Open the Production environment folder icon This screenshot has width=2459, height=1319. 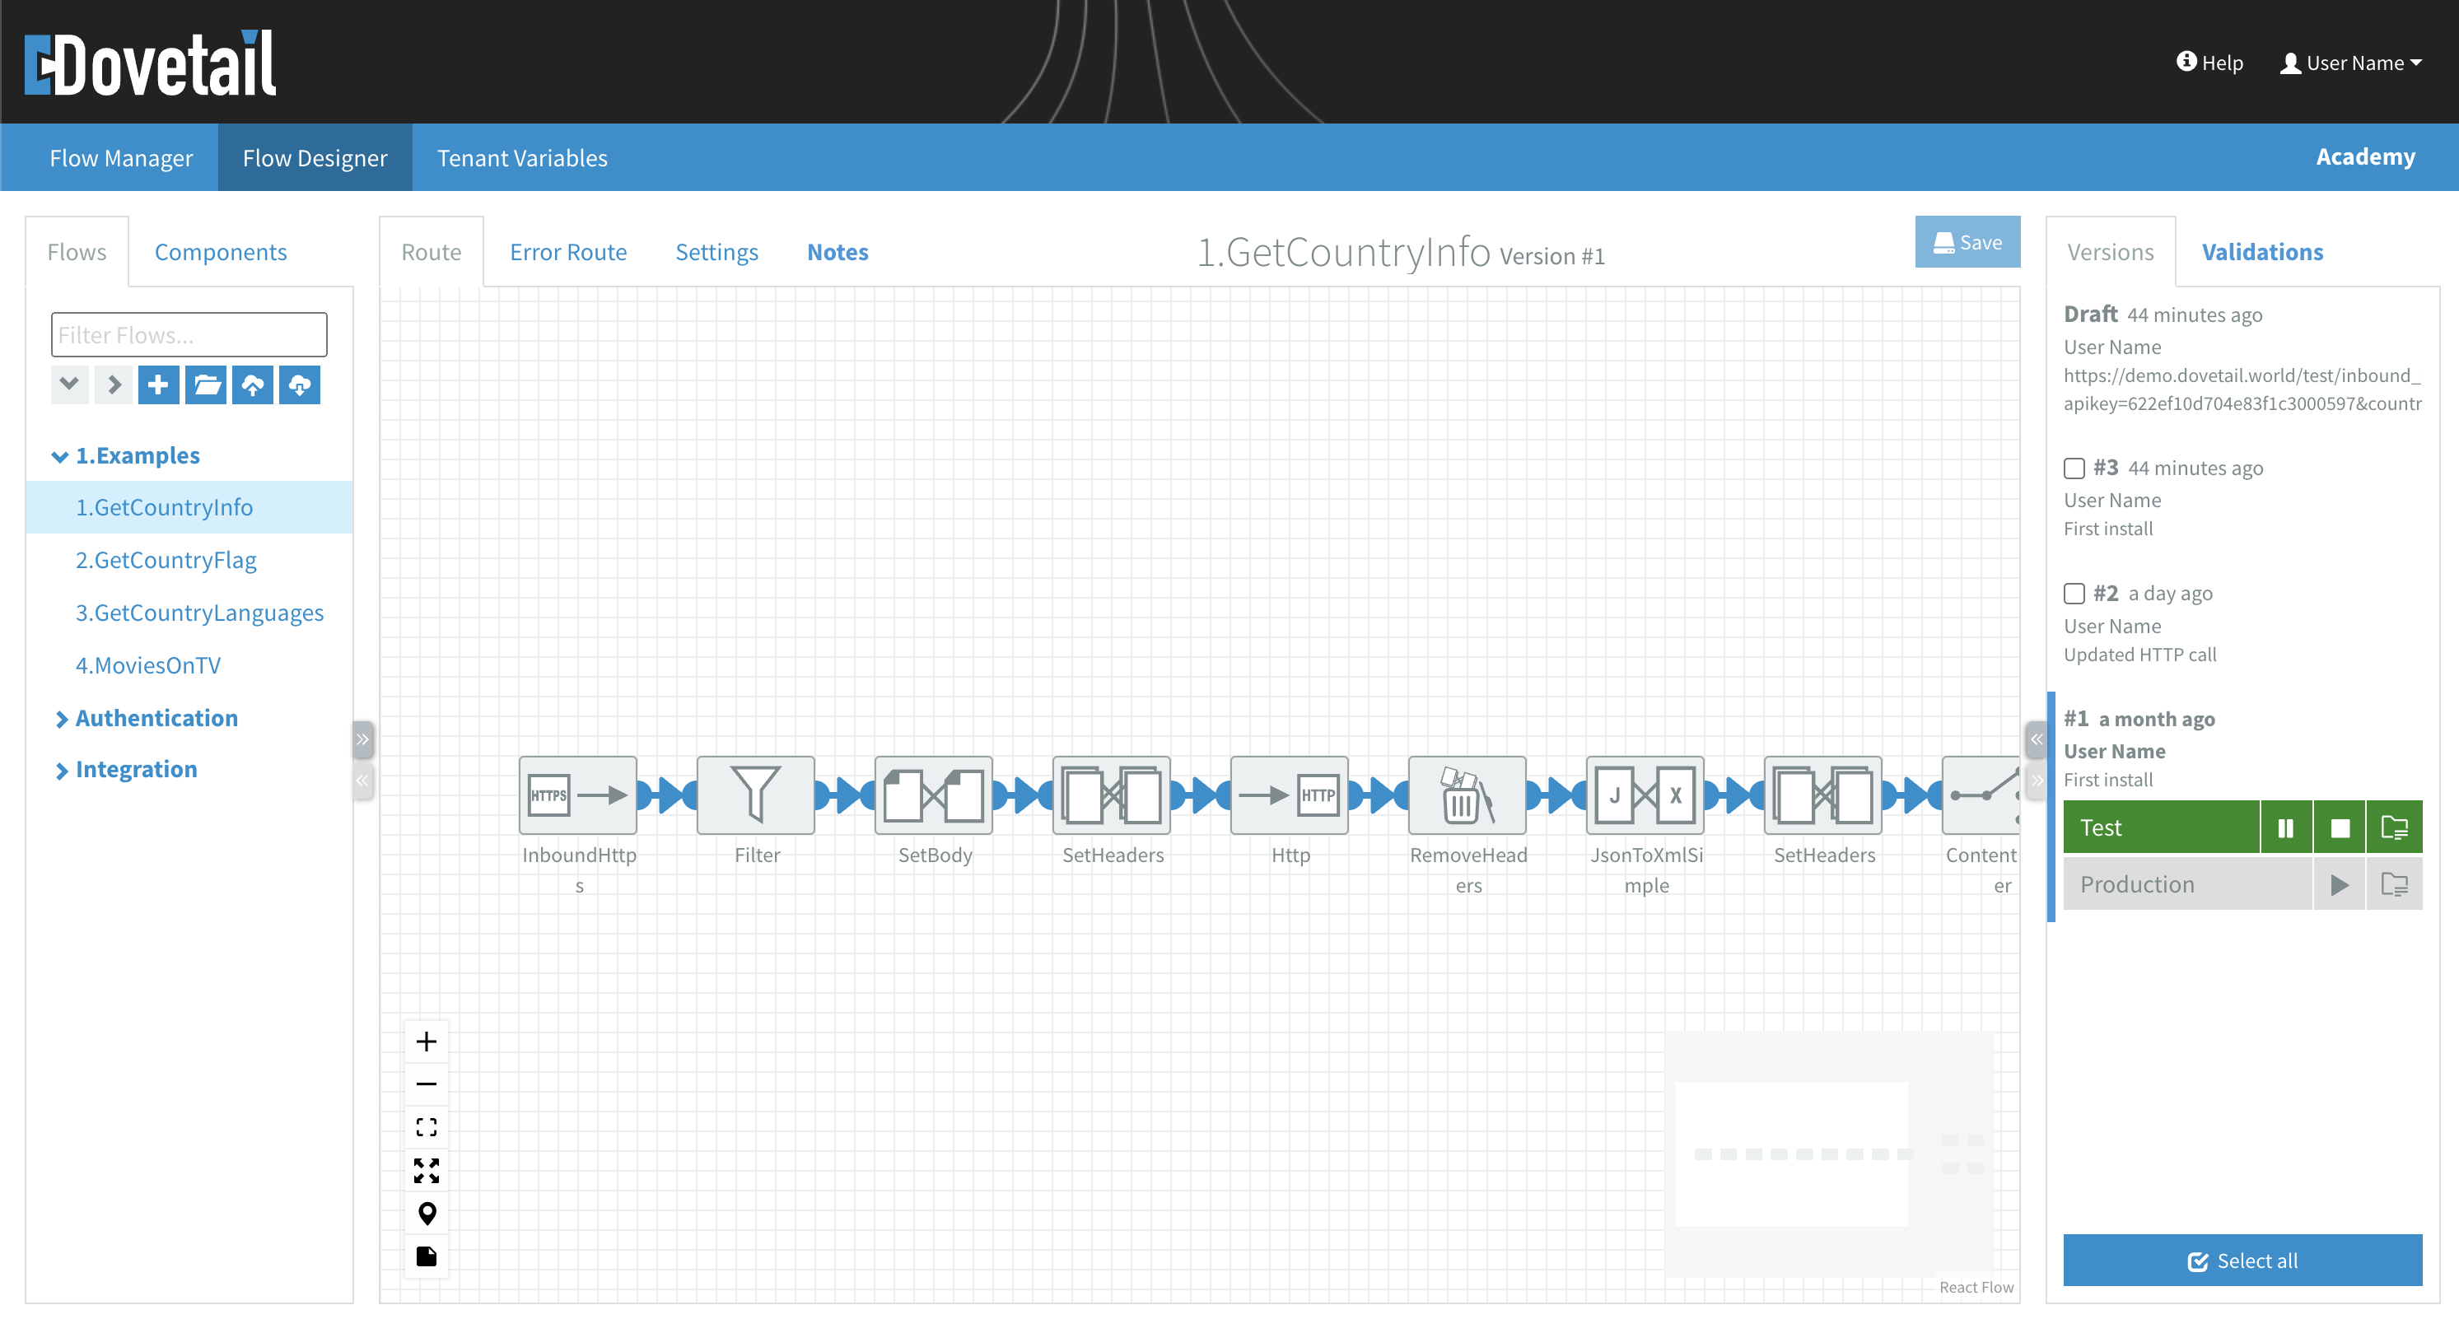click(x=2394, y=885)
